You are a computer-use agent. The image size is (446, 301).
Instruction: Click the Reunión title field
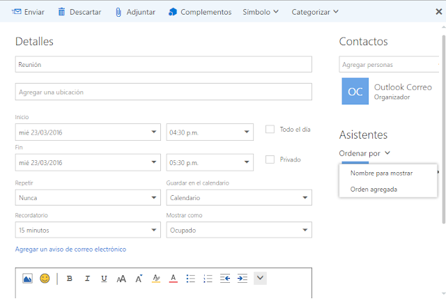point(164,64)
